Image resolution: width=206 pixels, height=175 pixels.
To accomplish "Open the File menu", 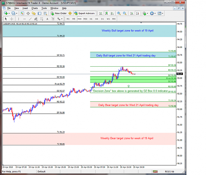I will pos(9,8).
